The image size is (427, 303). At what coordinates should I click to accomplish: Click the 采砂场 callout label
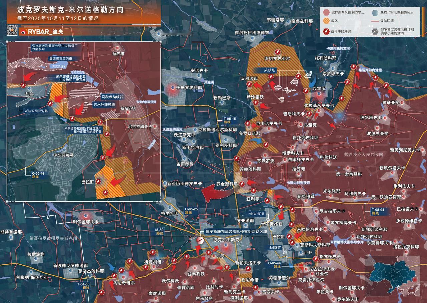(x=270, y=71)
